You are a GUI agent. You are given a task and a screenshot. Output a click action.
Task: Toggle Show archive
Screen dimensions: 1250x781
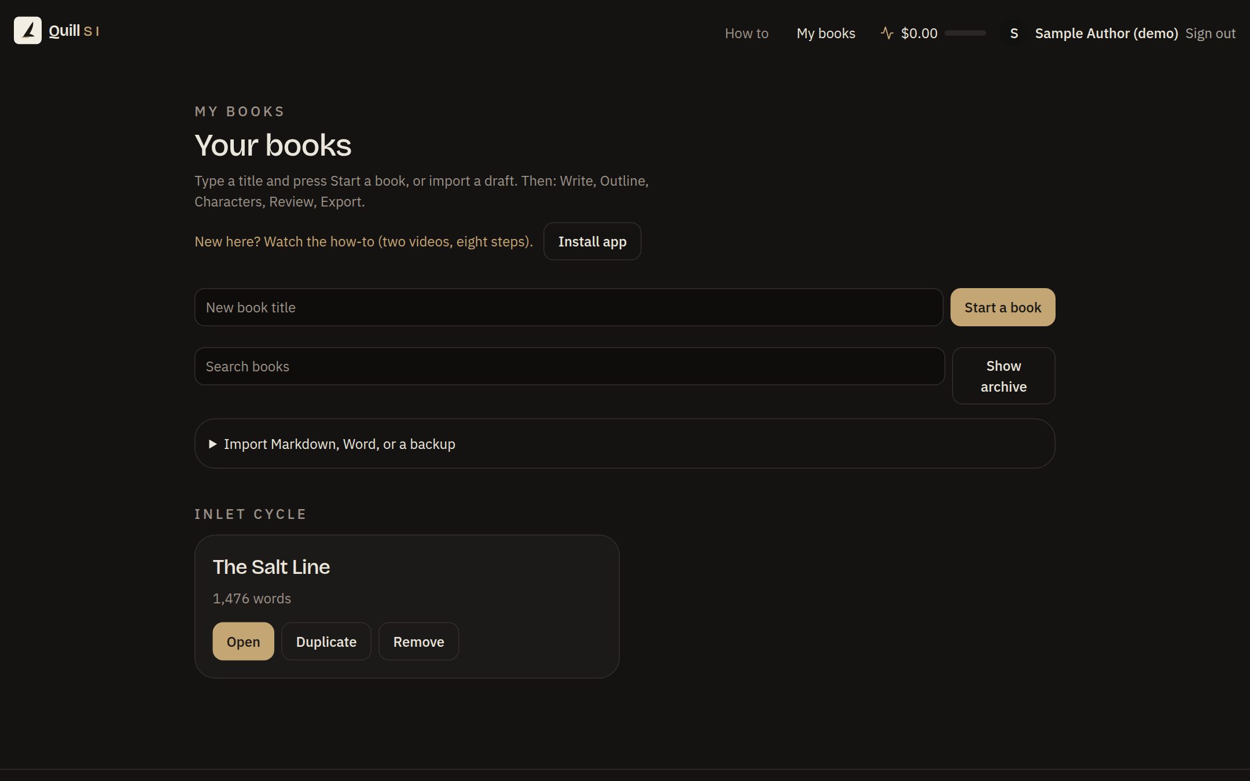click(x=1003, y=376)
